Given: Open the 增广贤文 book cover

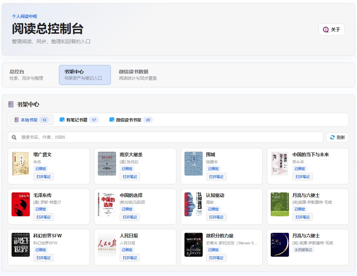Looking at the screenshot, I should point(21,163).
